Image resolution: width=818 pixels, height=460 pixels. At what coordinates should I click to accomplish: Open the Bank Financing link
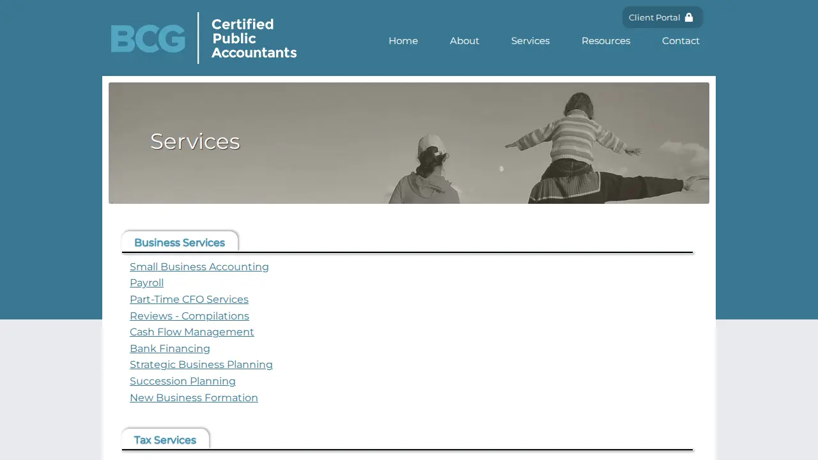pyautogui.click(x=170, y=348)
